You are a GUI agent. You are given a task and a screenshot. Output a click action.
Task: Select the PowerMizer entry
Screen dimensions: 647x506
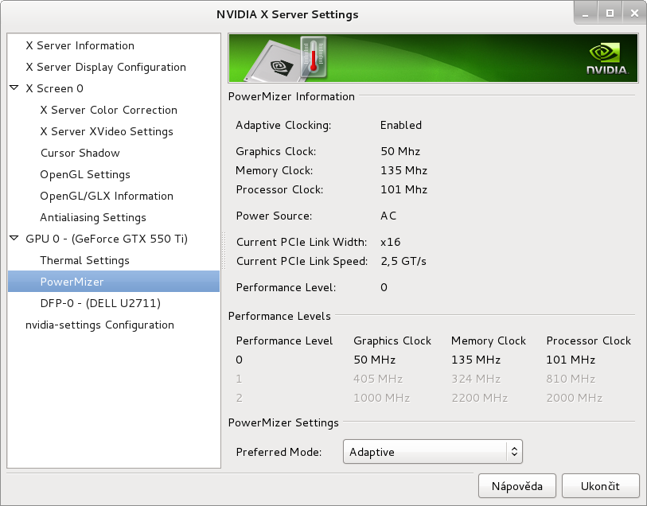pos(114,282)
